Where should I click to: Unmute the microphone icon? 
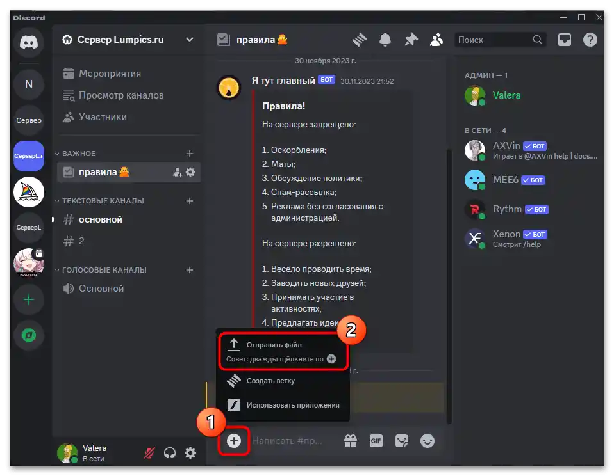pos(149,453)
